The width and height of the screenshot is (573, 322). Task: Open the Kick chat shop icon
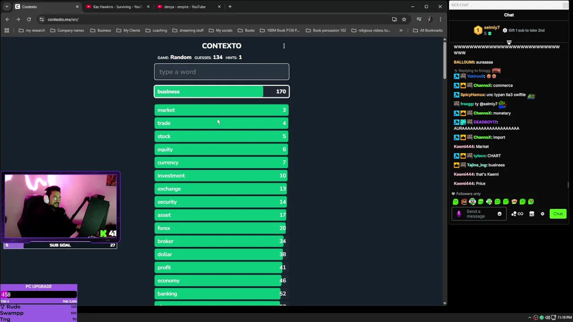click(532, 214)
